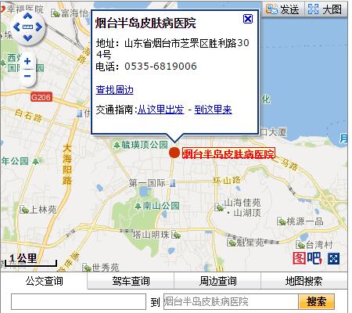
Task: Switch to the 驾车查询 tab
Action: click(131, 281)
